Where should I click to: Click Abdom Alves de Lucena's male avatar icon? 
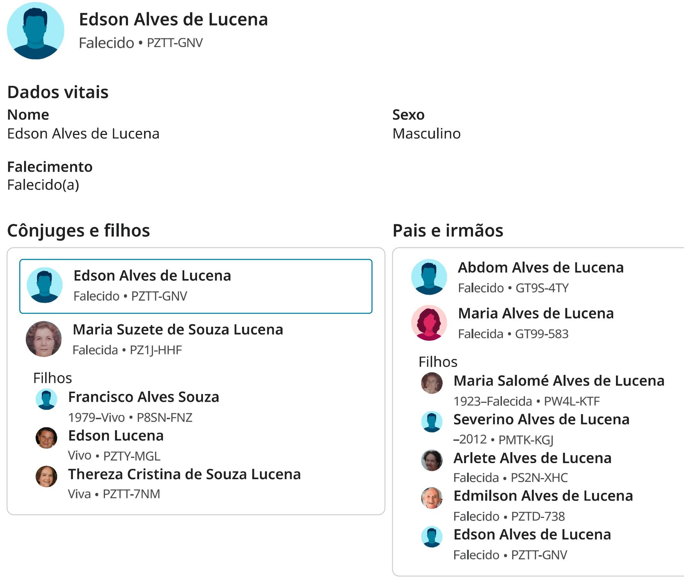429,277
